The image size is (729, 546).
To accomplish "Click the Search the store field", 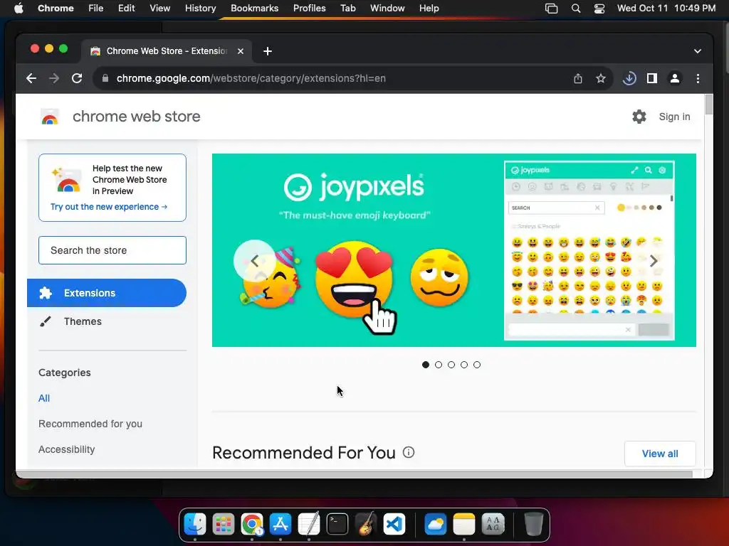I will (x=112, y=250).
